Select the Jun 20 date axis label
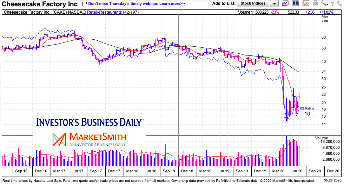Image resolution: width=344 pixels, height=185 pixels. point(296,171)
